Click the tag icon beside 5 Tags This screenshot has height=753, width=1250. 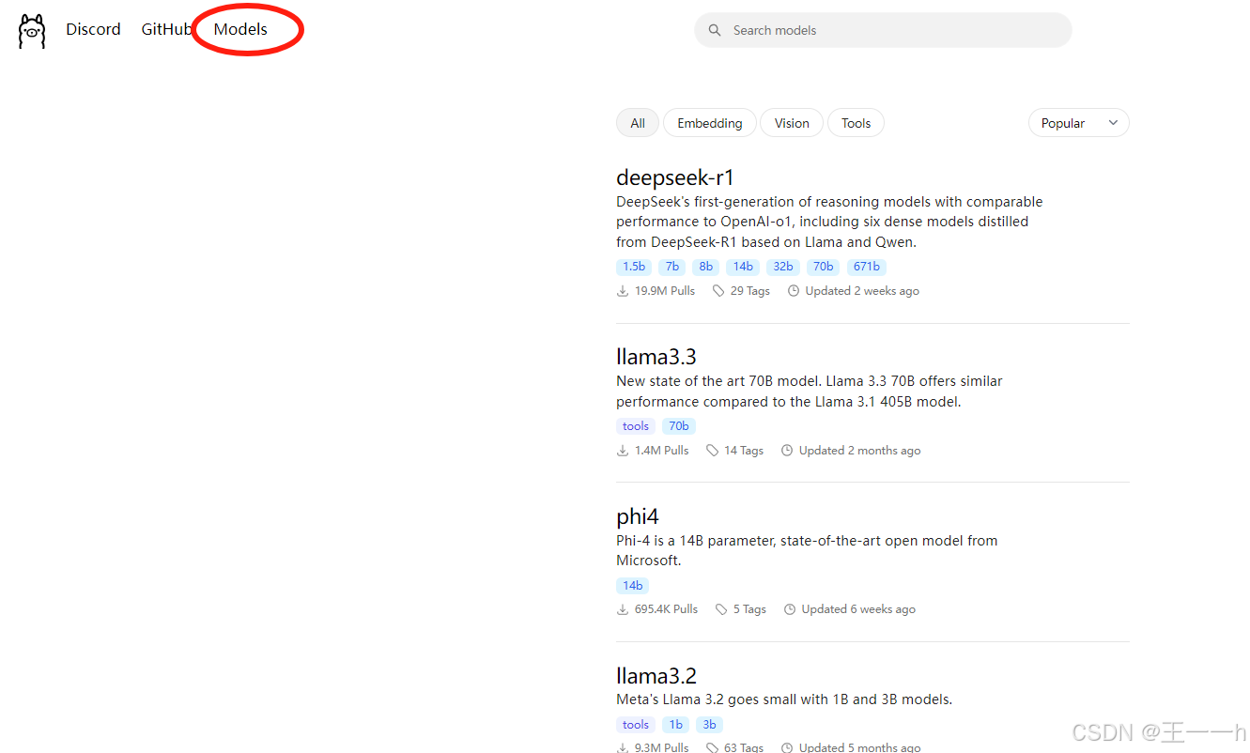pyautogui.click(x=721, y=609)
